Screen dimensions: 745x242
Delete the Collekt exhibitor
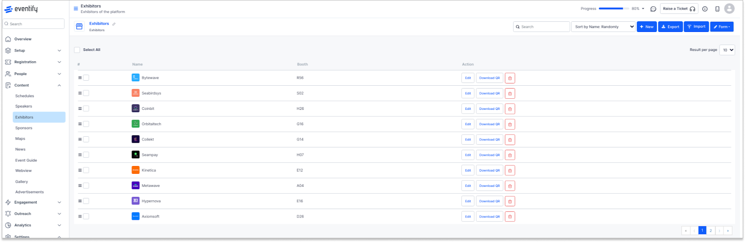point(510,140)
